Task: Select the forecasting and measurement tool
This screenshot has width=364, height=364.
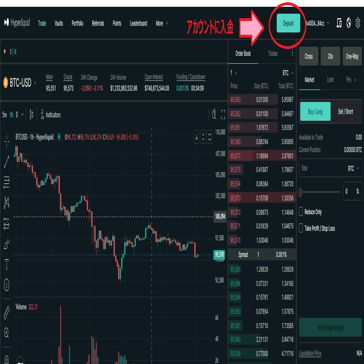Action: click(x=7, y=223)
